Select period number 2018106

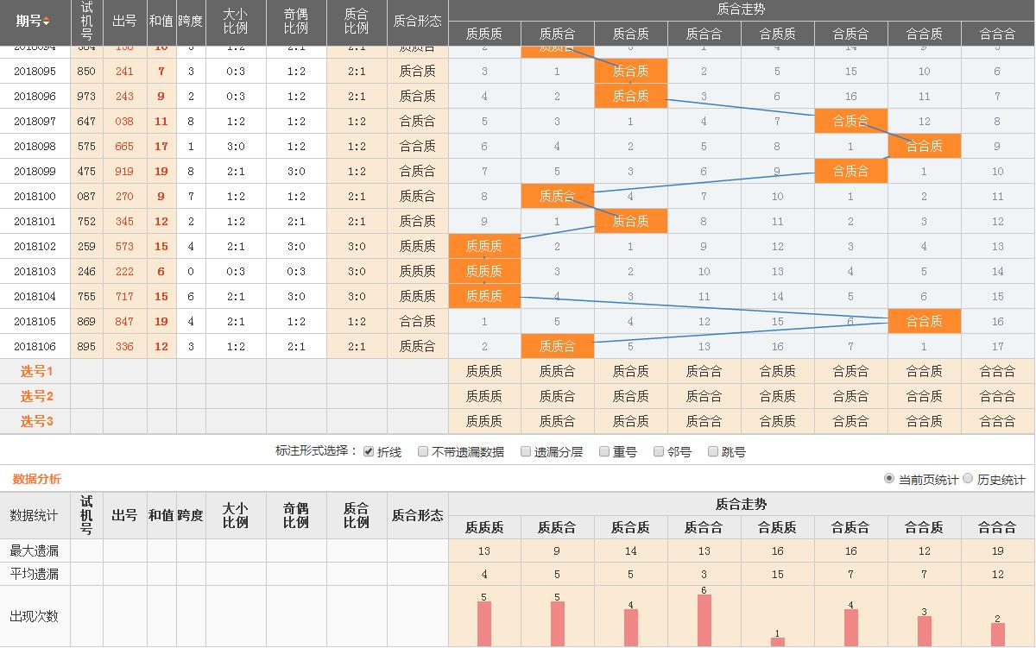coord(35,347)
